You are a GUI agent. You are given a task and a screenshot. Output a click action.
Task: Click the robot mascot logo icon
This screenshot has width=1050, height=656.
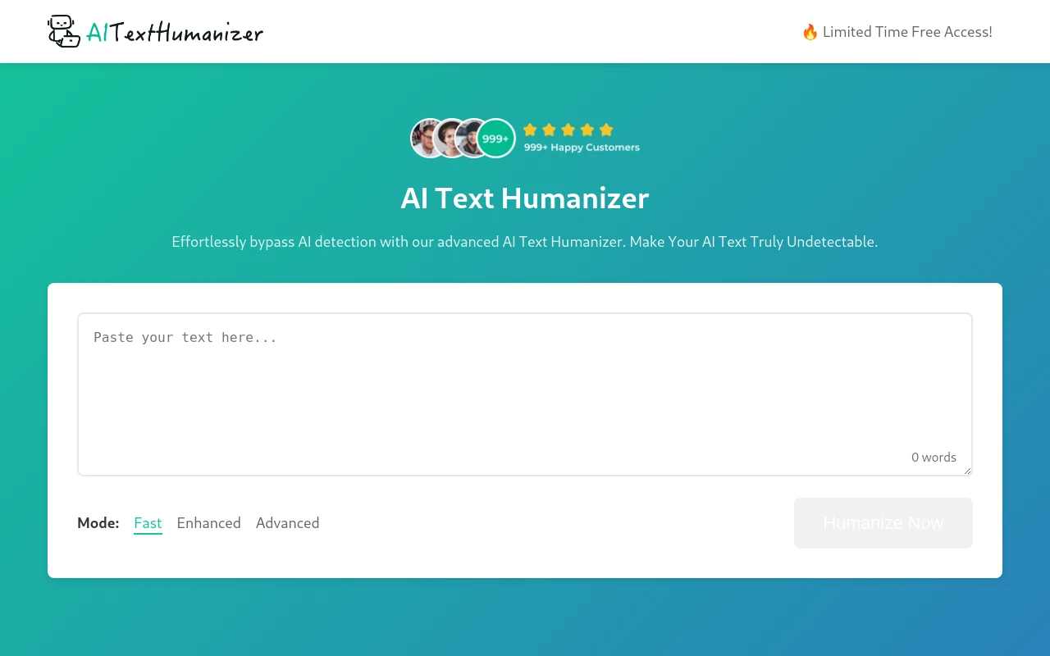click(64, 31)
